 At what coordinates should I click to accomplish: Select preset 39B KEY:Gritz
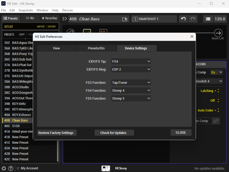pos(17,104)
